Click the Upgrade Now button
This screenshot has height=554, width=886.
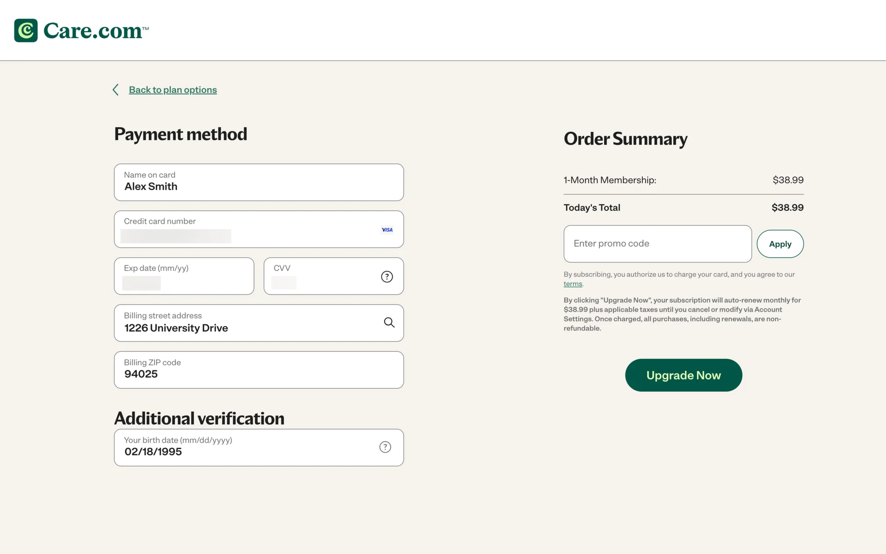coord(683,375)
